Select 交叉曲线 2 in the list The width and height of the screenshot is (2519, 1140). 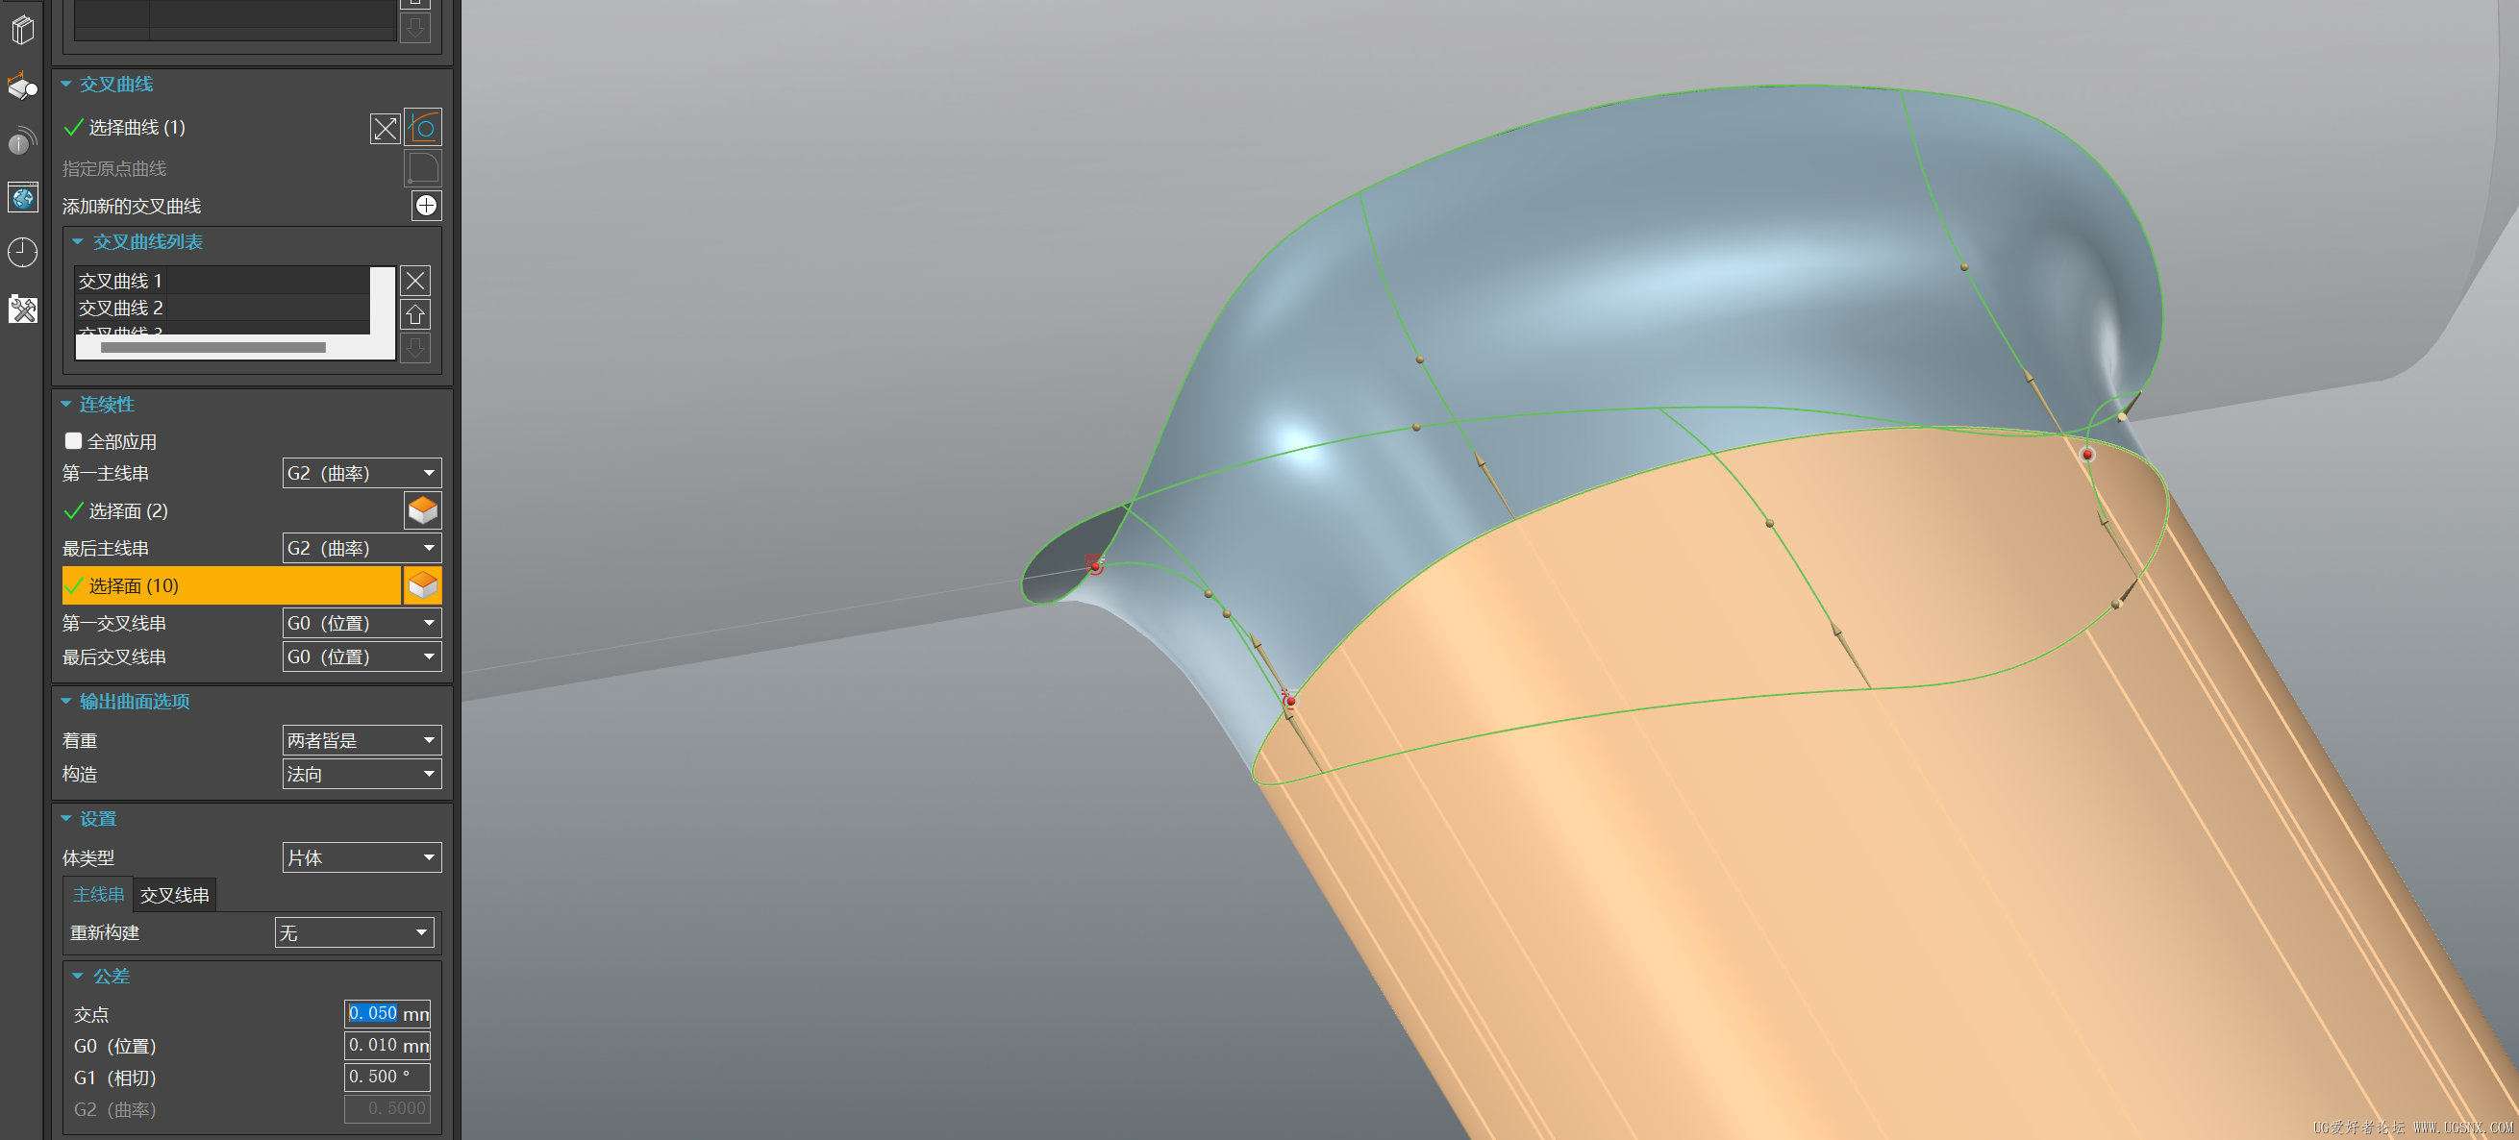pos(121,308)
